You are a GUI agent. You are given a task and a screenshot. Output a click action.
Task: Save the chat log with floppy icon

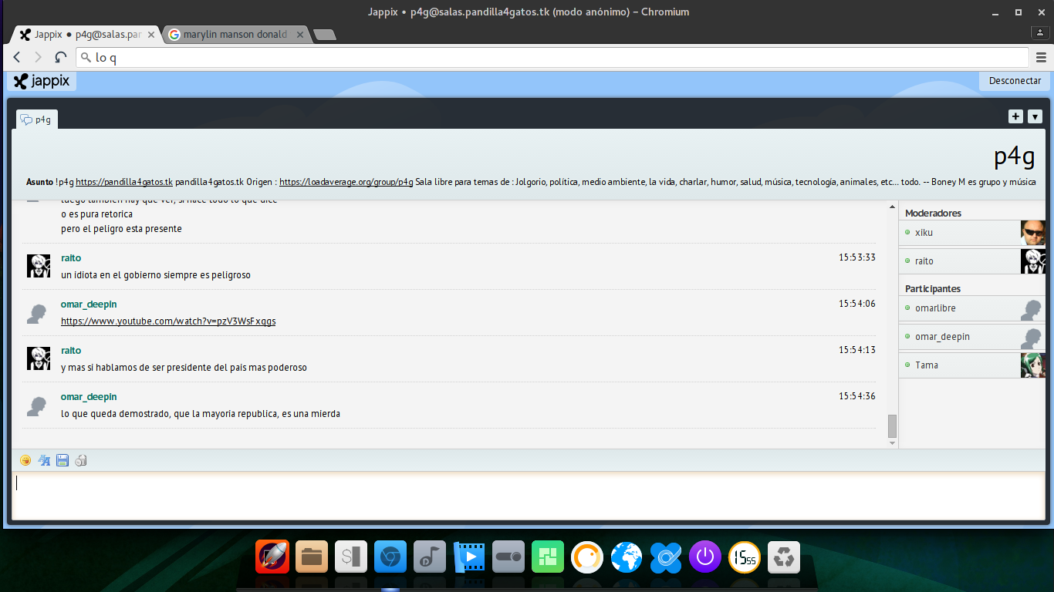point(62,460)
